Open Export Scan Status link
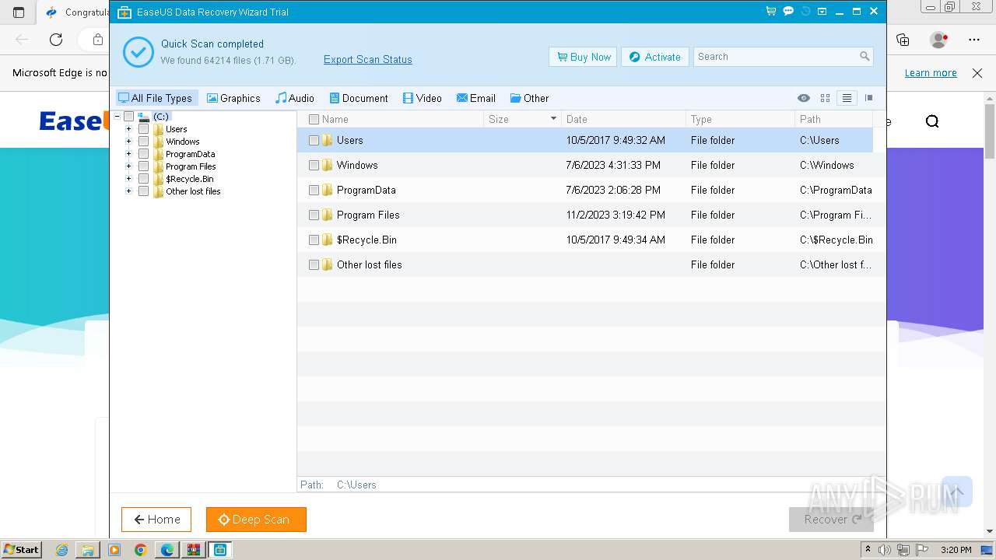Screen dimensions: 996x560 point(368,60)
